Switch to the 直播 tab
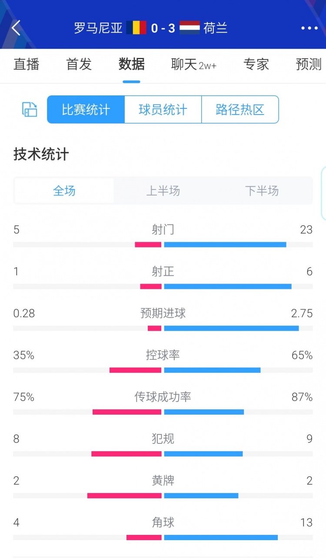This screenshot has height=558, width=326. (x=27, y=64)
